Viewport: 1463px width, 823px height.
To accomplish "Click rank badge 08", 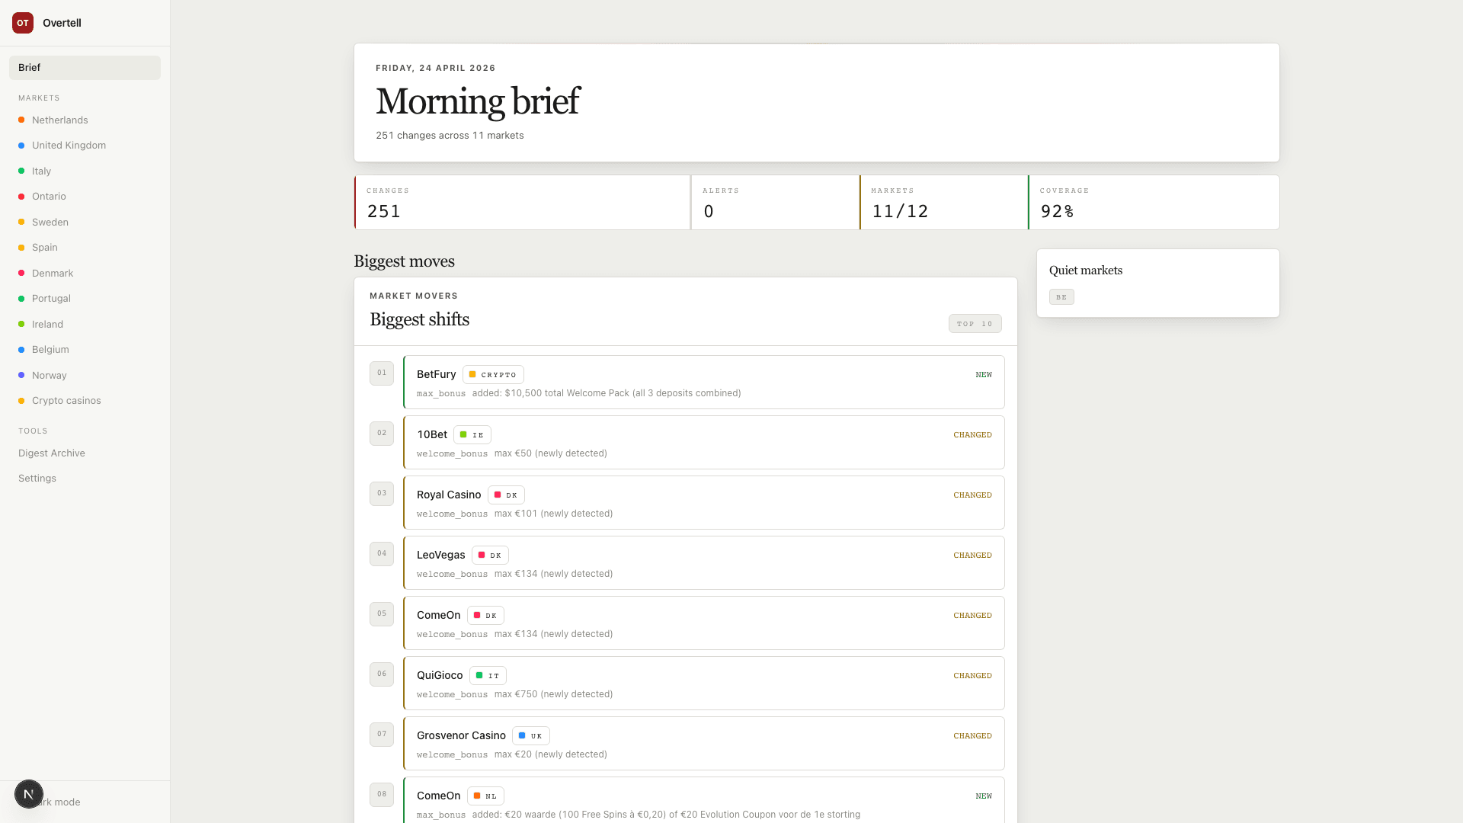I will click(382, 795).
